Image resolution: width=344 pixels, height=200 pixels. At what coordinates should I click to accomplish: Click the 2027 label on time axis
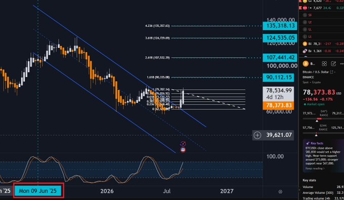click(226, 191)
